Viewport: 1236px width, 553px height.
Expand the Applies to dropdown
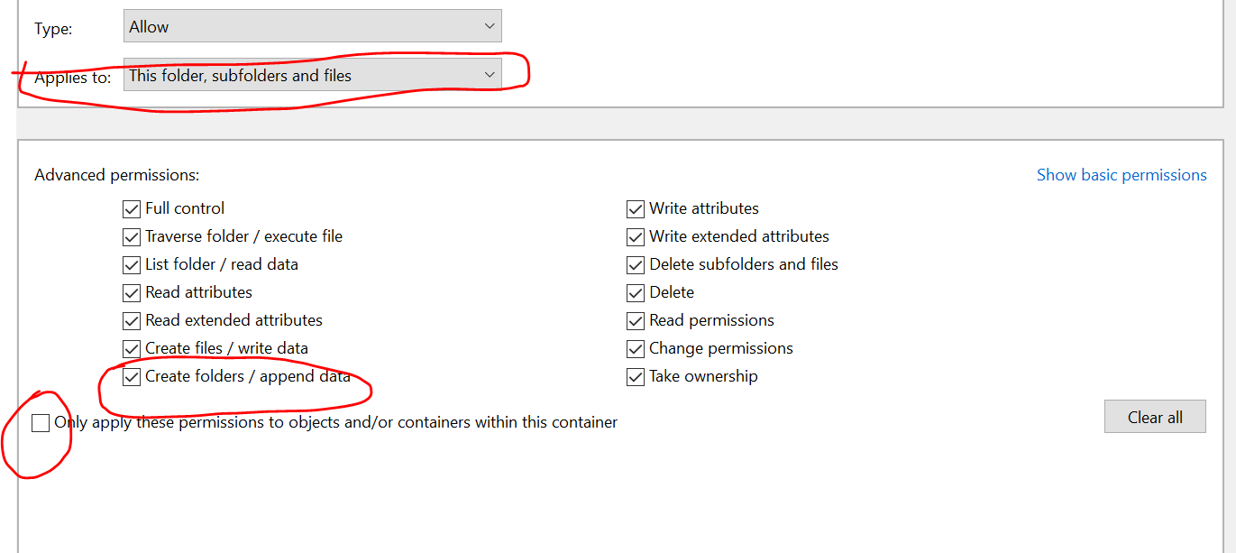click(x=312, y=76)
